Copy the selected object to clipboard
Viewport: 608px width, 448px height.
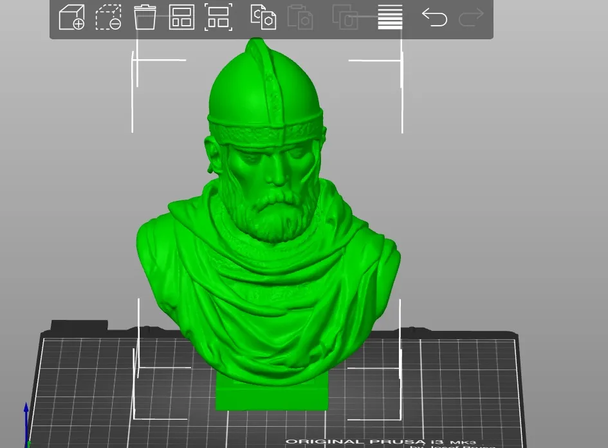pos(263,17)
